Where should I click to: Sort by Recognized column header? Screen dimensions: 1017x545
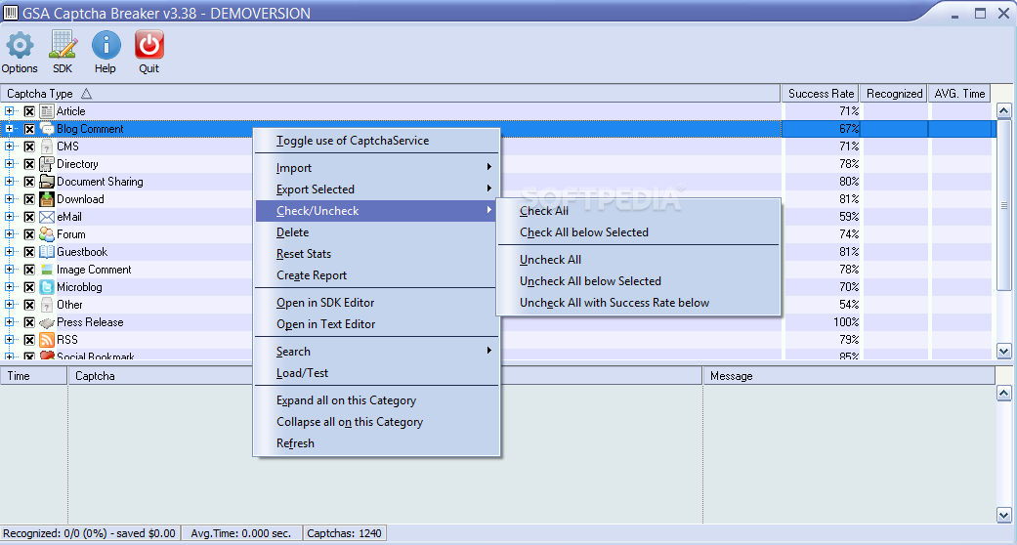894,94
